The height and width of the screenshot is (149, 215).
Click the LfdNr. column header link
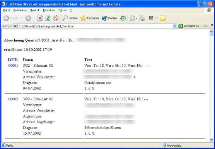pos(13,60)
